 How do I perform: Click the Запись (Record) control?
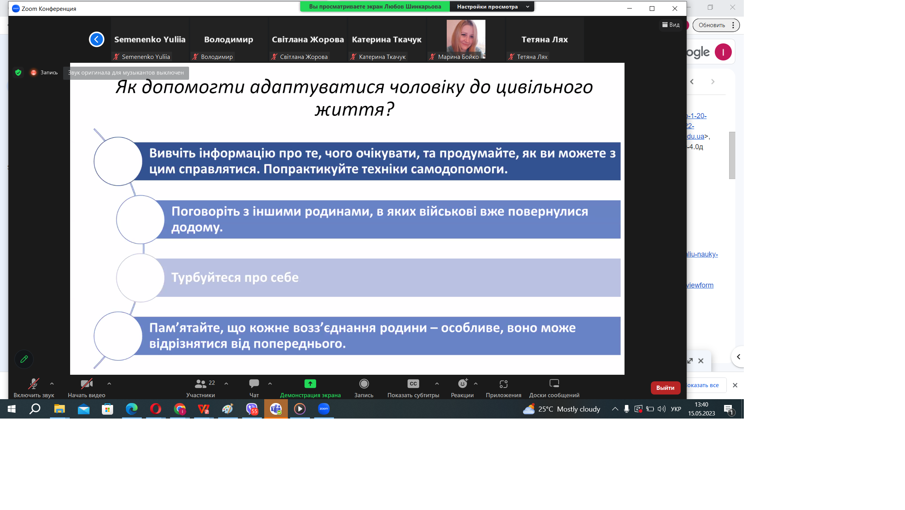363,388
